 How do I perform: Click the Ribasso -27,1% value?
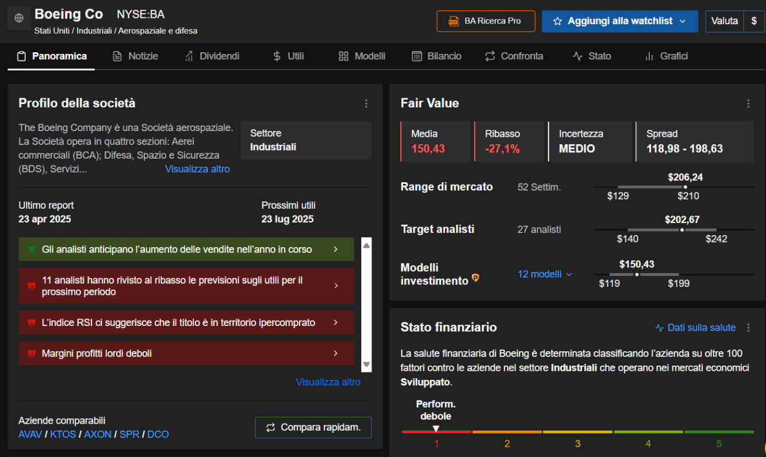[x=502, y=149]
